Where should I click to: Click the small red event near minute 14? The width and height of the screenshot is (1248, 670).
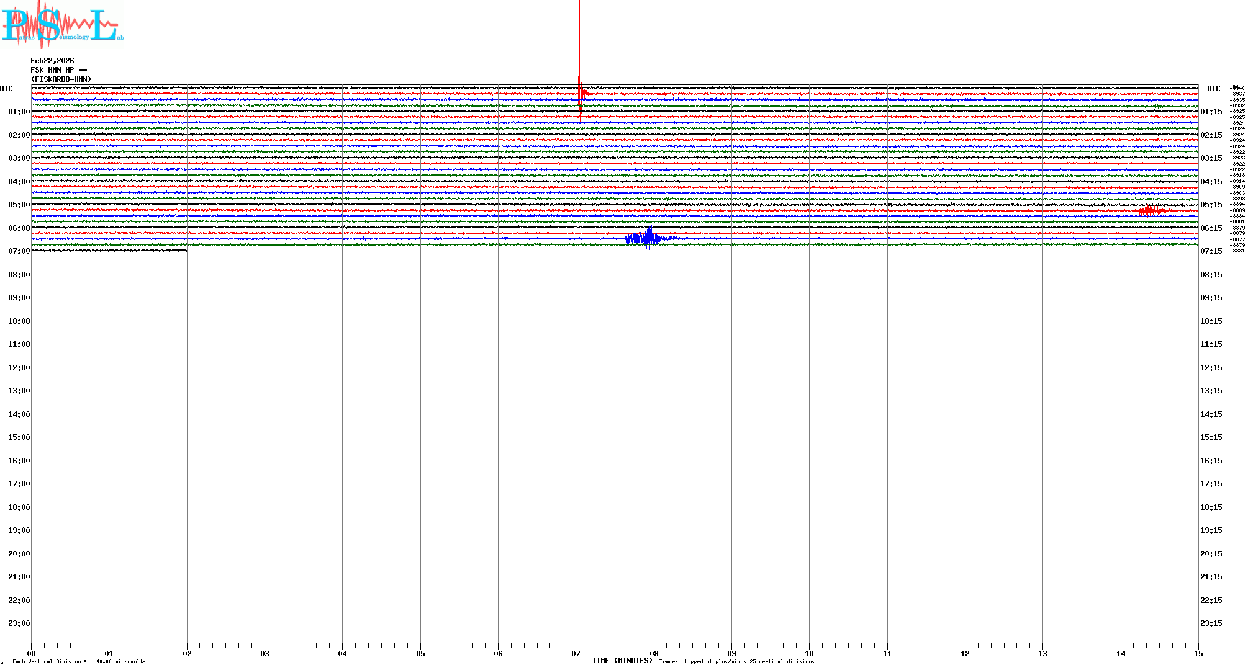pos(1149,210)
